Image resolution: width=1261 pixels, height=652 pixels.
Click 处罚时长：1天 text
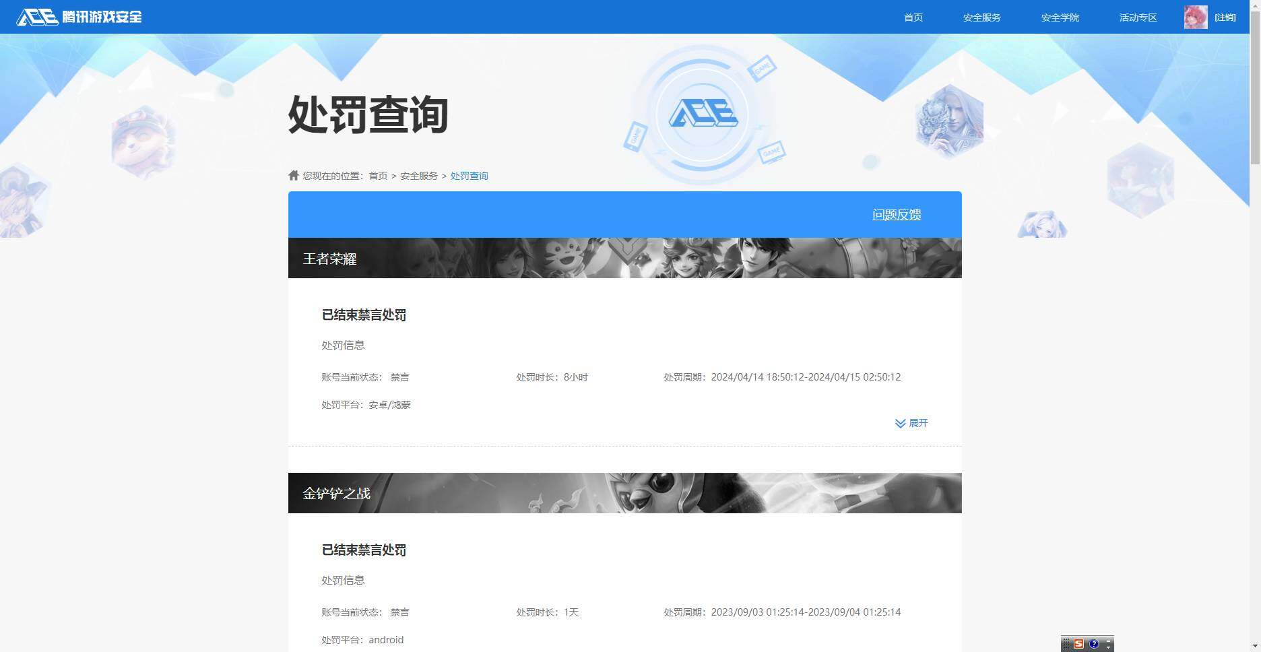548,612
